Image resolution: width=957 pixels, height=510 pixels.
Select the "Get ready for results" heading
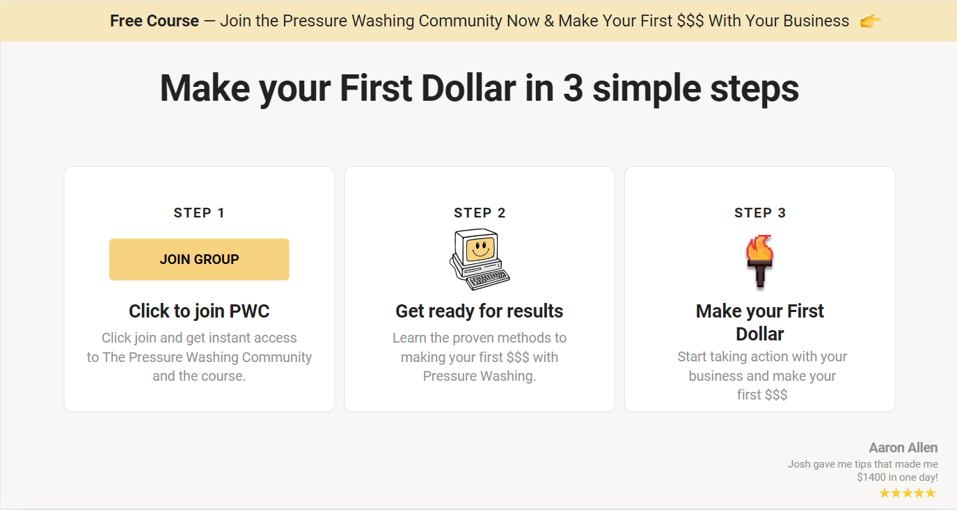(x=480, y=311)
